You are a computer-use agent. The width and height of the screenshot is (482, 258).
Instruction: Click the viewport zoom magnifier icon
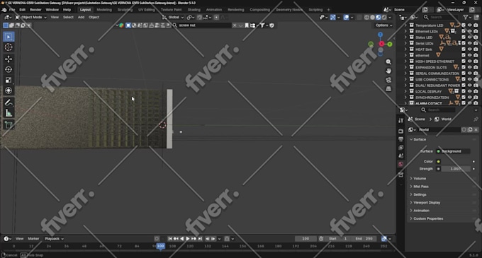(388, 62)
